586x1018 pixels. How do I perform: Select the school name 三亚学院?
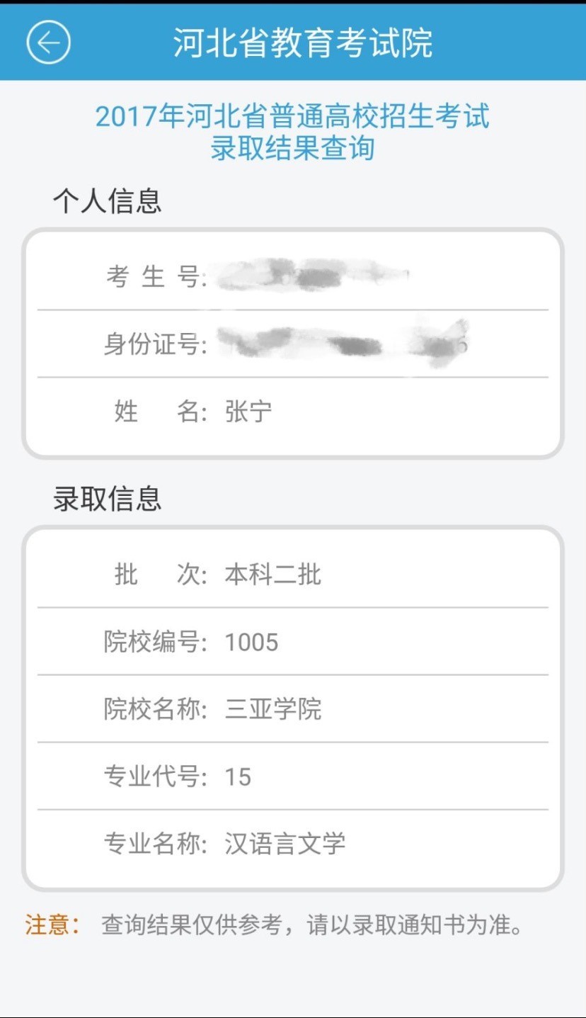272,709
